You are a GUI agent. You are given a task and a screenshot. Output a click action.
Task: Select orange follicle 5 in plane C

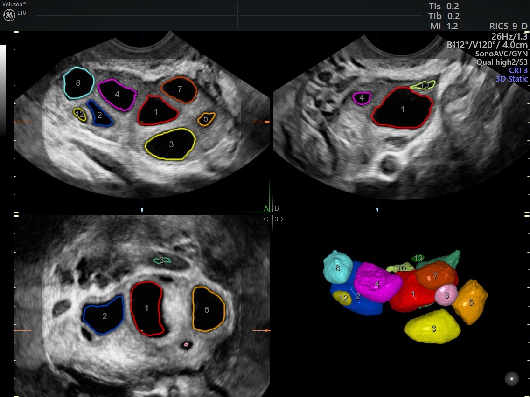pos(208,309)
